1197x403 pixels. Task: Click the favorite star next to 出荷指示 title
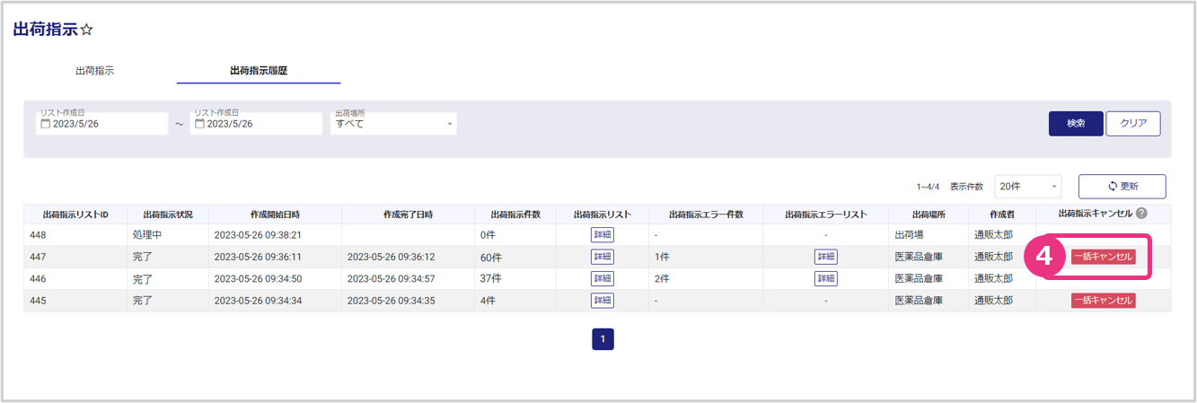(87, 31)
